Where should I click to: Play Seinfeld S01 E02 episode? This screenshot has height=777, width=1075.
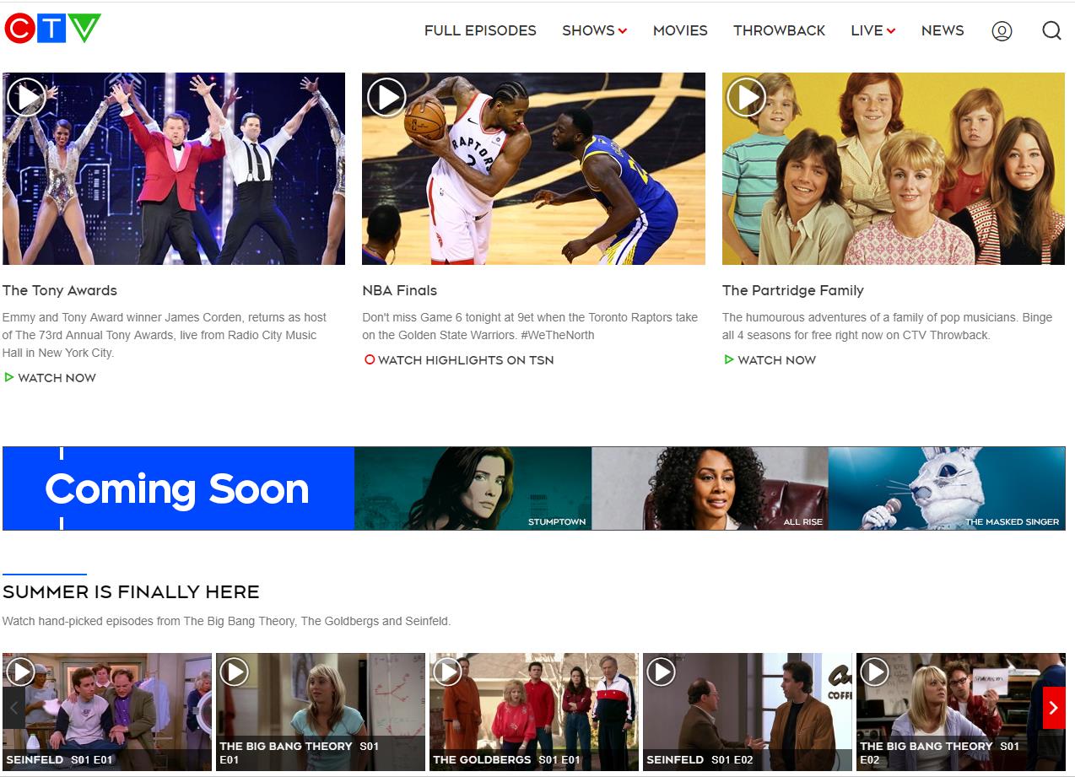(748, 712)
